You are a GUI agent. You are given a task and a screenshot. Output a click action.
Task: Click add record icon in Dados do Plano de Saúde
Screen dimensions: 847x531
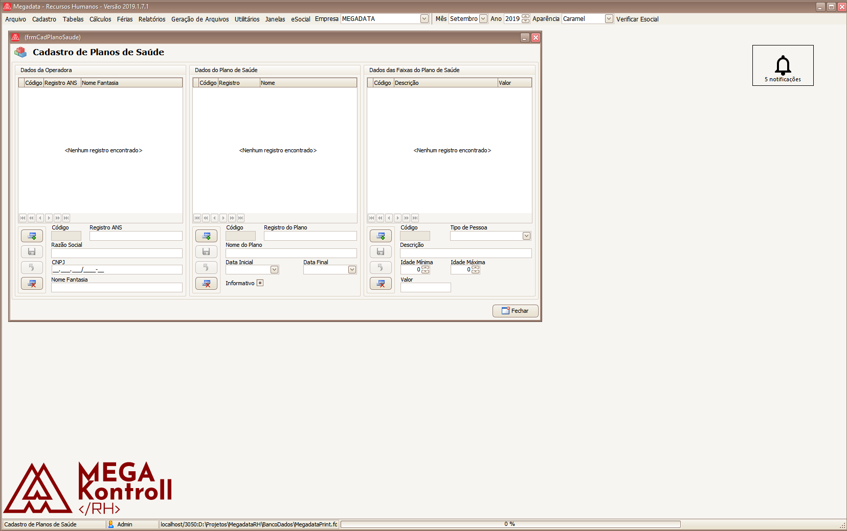[206, 236]
